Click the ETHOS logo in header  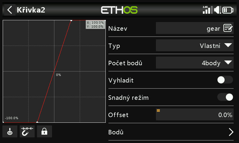click(119, 10)
